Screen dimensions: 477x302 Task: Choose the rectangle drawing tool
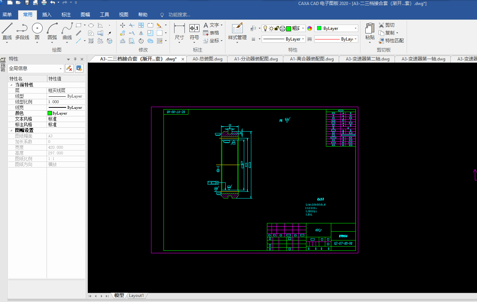coord(79,25)
